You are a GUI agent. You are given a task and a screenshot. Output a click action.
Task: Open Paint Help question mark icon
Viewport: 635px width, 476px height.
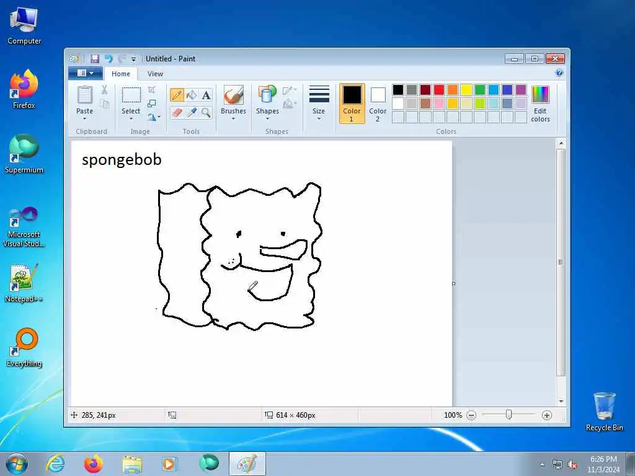(559, 73)
